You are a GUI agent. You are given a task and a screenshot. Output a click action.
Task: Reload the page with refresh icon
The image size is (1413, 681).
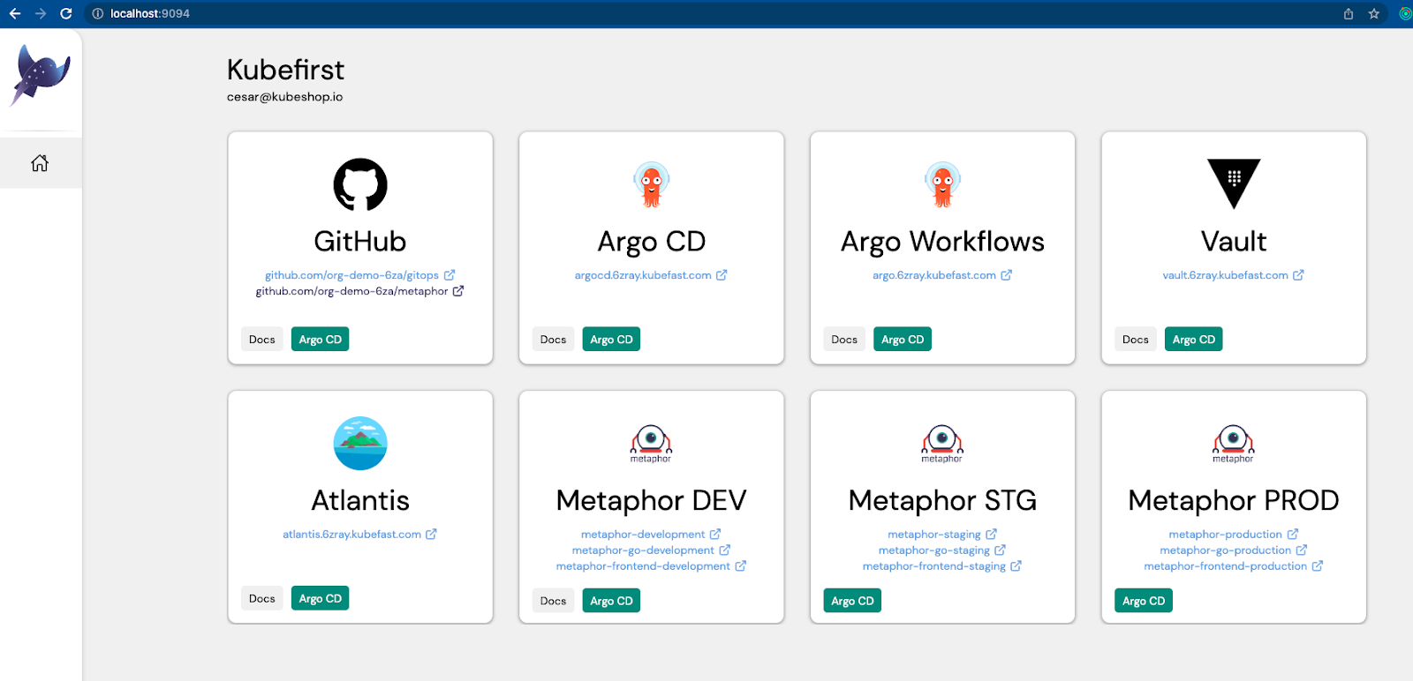click(66, 13)
